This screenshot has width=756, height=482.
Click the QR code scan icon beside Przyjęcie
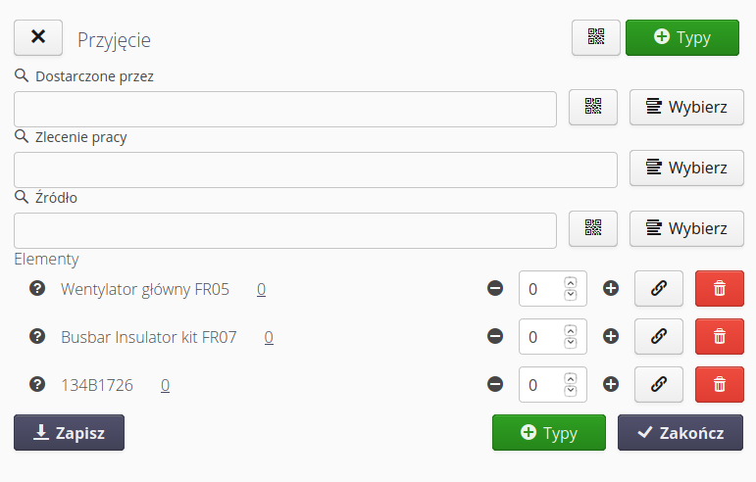[x=596, y=37]
